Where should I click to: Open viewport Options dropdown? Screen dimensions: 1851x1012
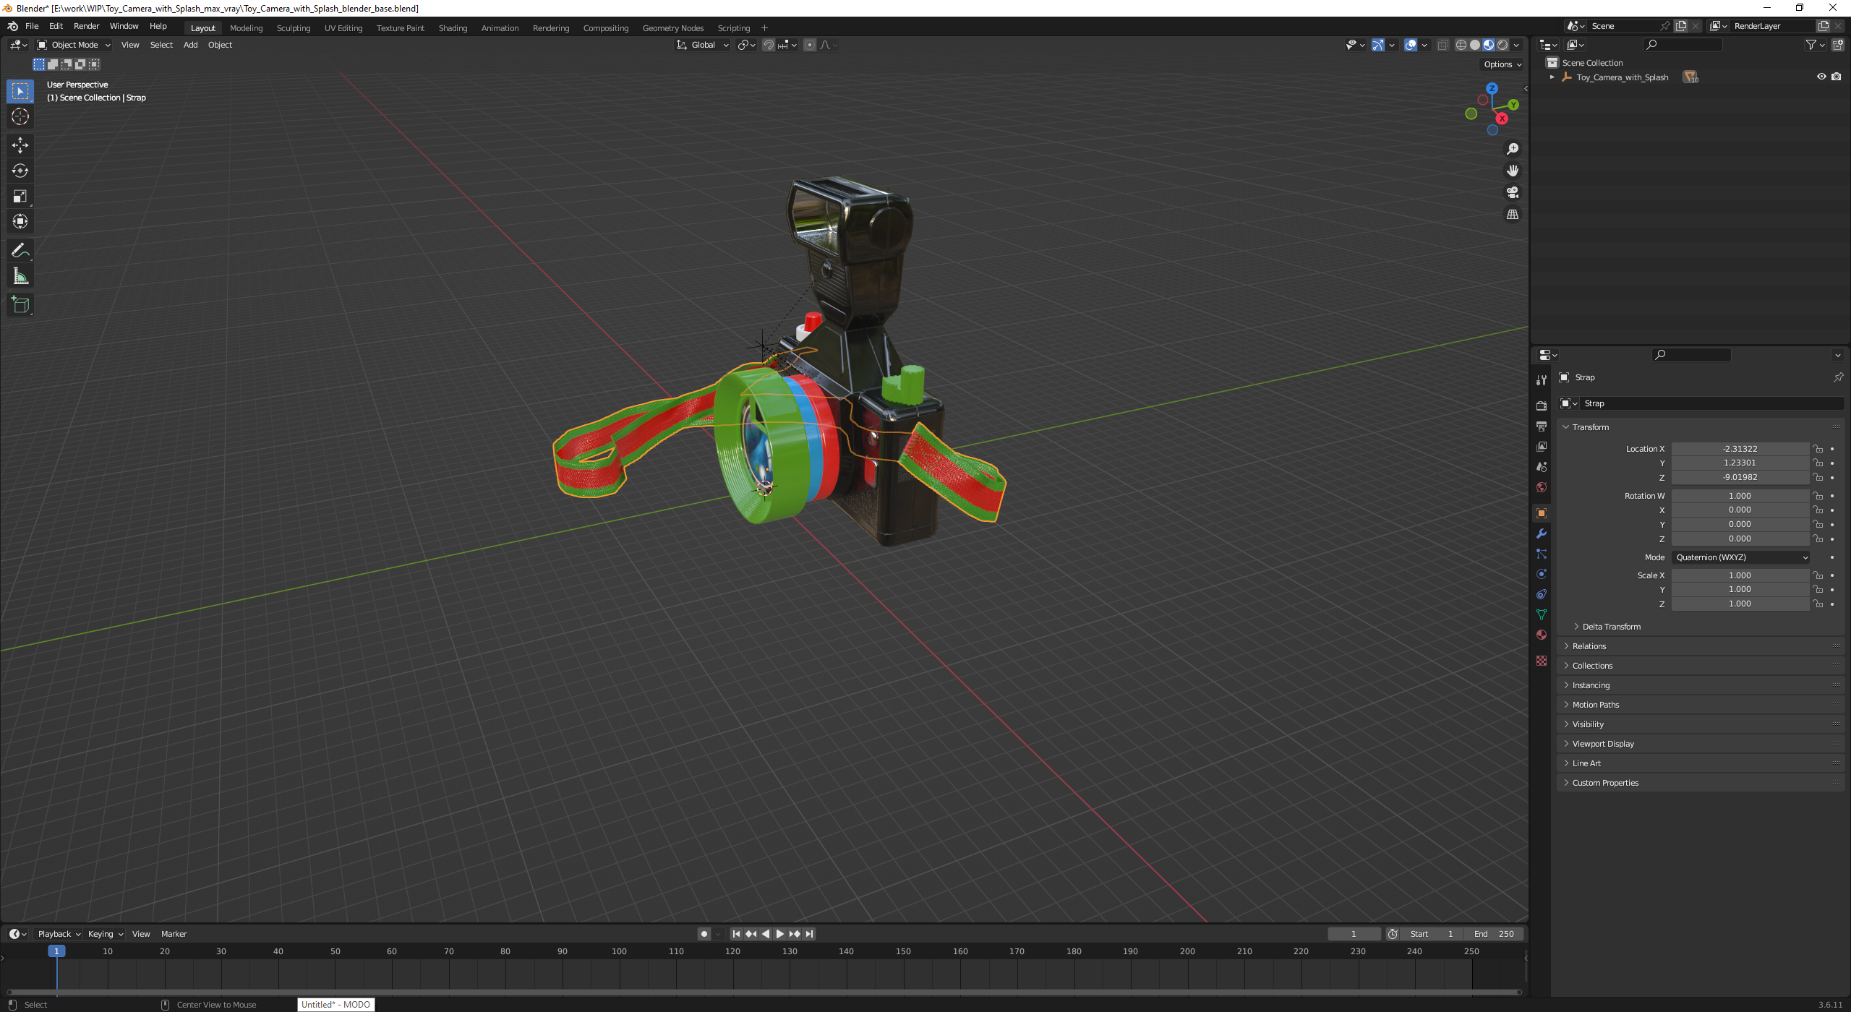(1502, 64)
